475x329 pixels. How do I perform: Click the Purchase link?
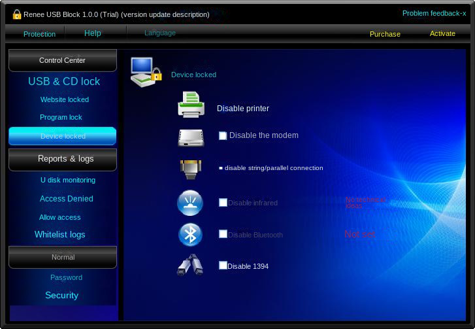click(385, 34)
